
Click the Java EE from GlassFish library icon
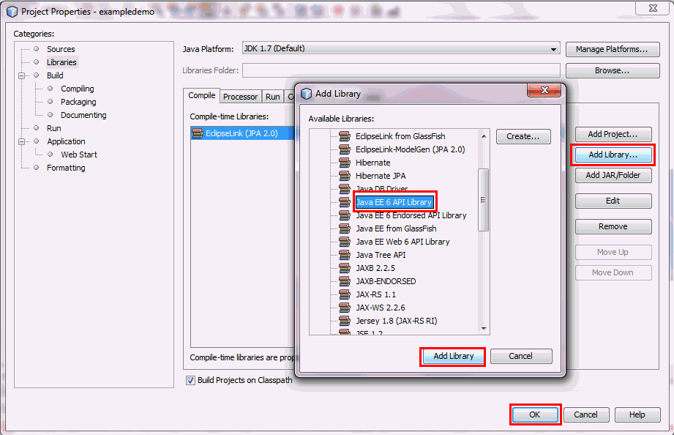point(344,228)
